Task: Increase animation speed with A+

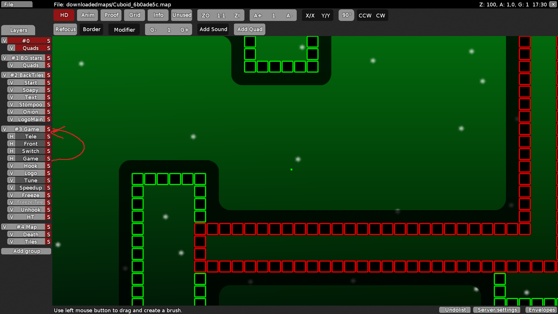Action: (x=257, y=15)
